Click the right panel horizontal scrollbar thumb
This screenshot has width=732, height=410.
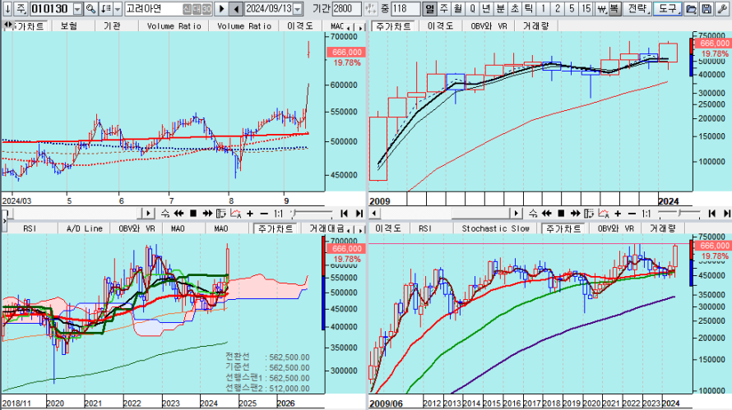click(481, 214)
